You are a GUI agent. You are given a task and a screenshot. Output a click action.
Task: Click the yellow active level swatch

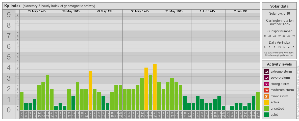[x=266, y=102]
